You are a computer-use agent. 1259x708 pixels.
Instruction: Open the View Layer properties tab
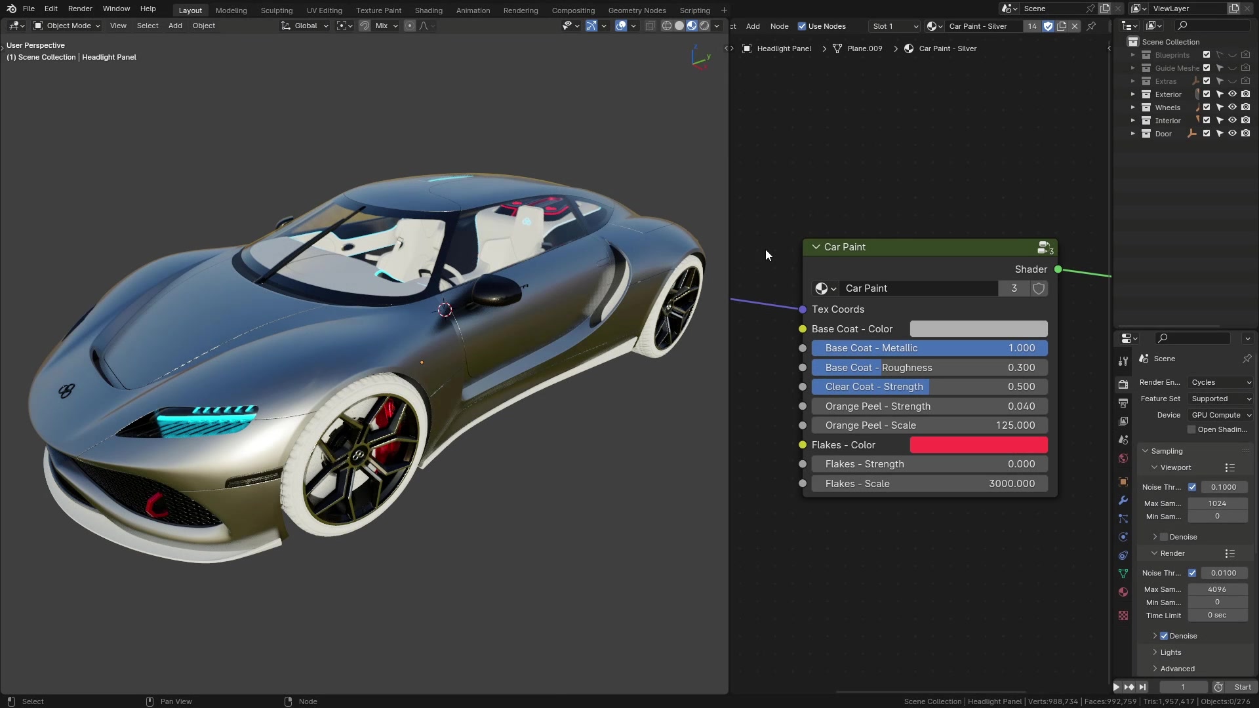1123,421
